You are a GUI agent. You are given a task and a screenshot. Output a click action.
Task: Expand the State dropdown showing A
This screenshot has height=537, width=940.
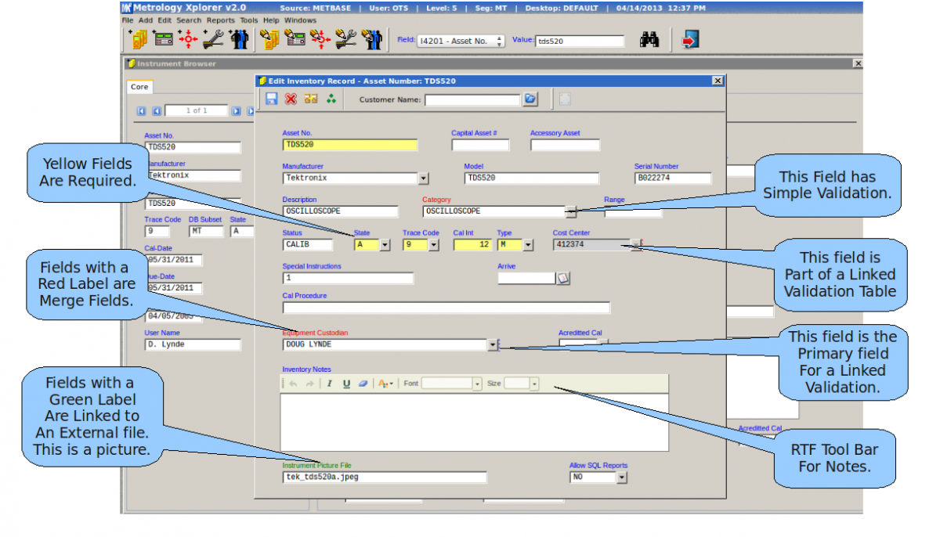(384, 245)
